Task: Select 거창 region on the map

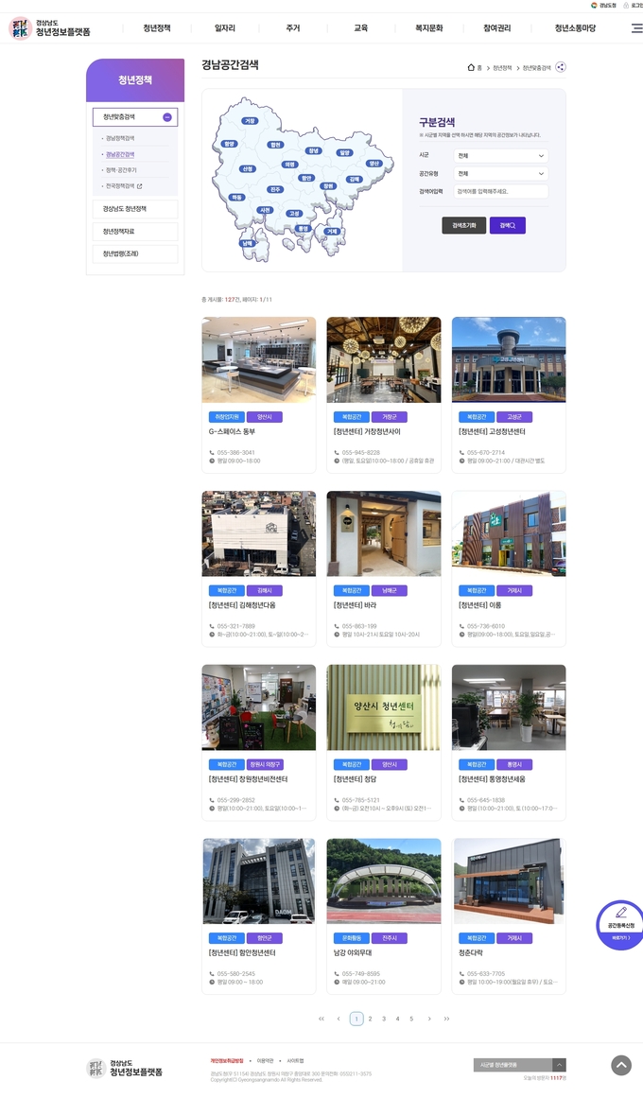Action: coord(250,121)
